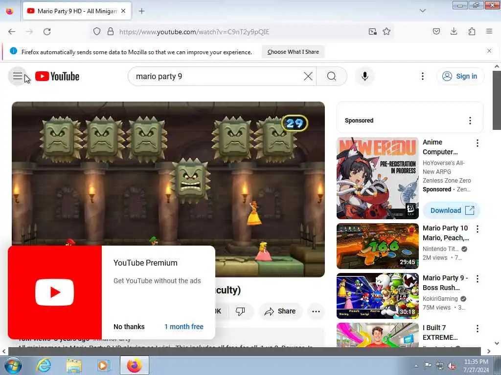
Task: Open Sponsored section options menu
Action: pos(470,121)
